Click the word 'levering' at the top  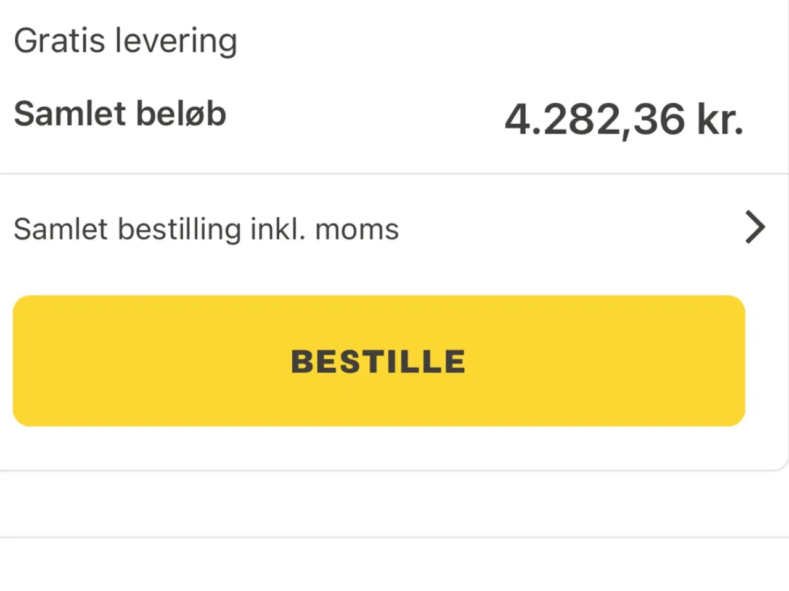point(176,42)
